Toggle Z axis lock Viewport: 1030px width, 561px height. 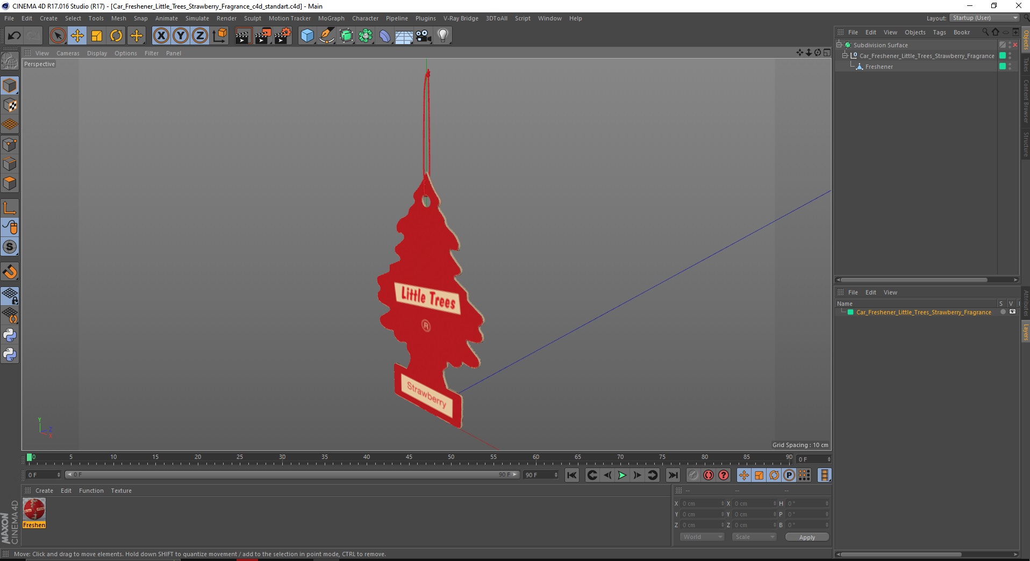point(199,36)
